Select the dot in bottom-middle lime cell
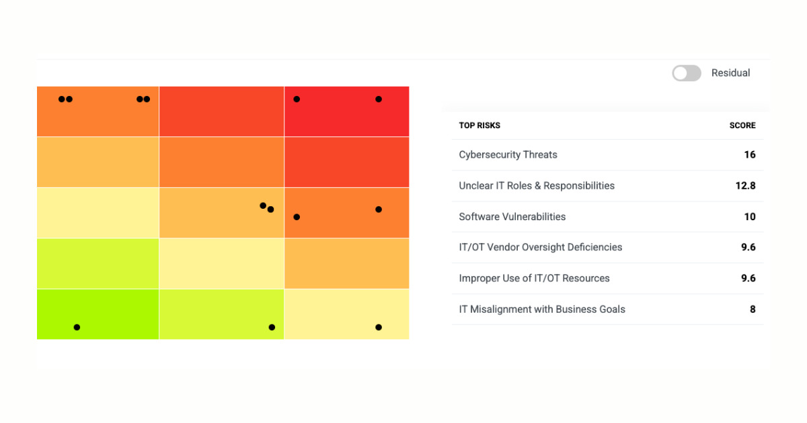This screenshot has height=423, width=807. tap(272, 328)
